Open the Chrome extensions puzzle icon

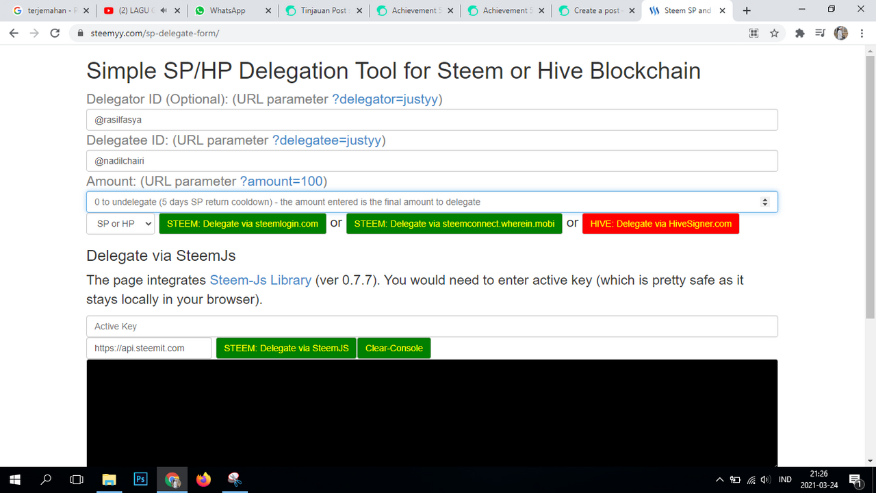pyautogui.click(x=799, y=33)
